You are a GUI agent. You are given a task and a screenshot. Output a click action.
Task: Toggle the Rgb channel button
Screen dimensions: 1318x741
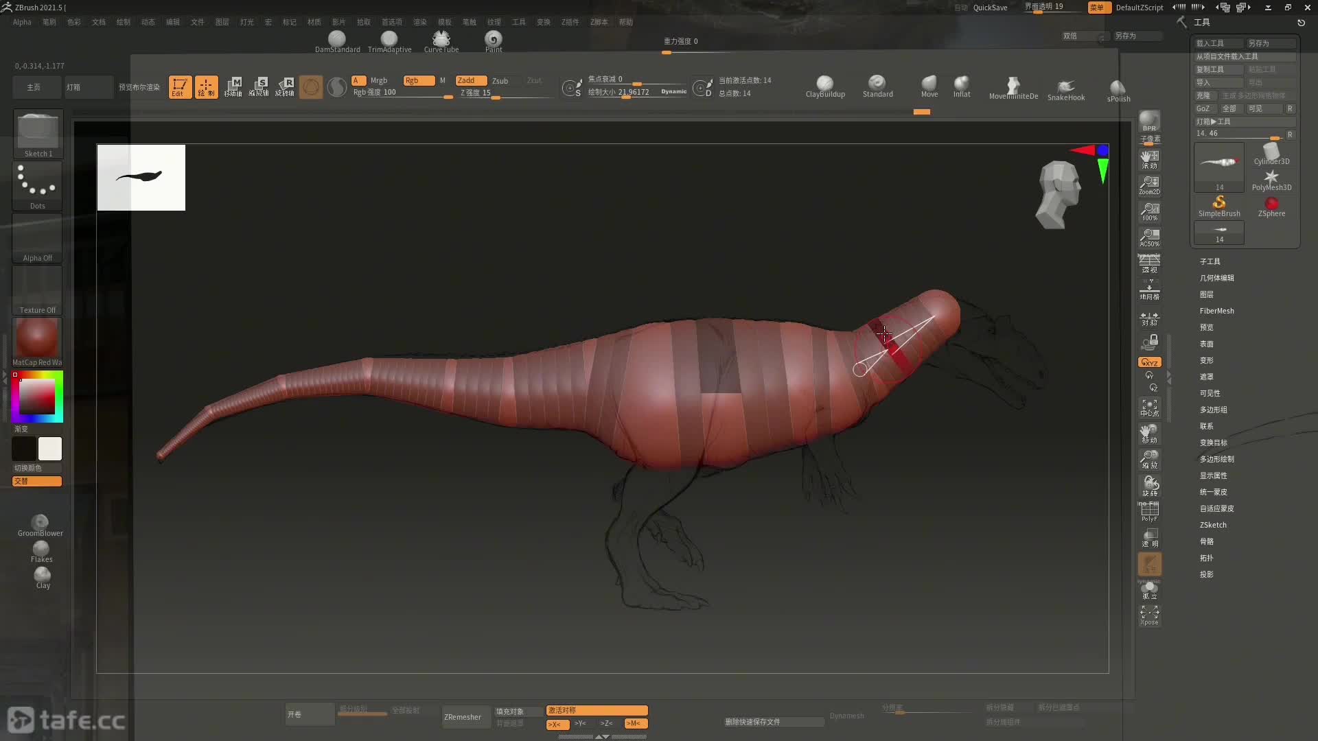pyautogui.click(x=419, y=80)
